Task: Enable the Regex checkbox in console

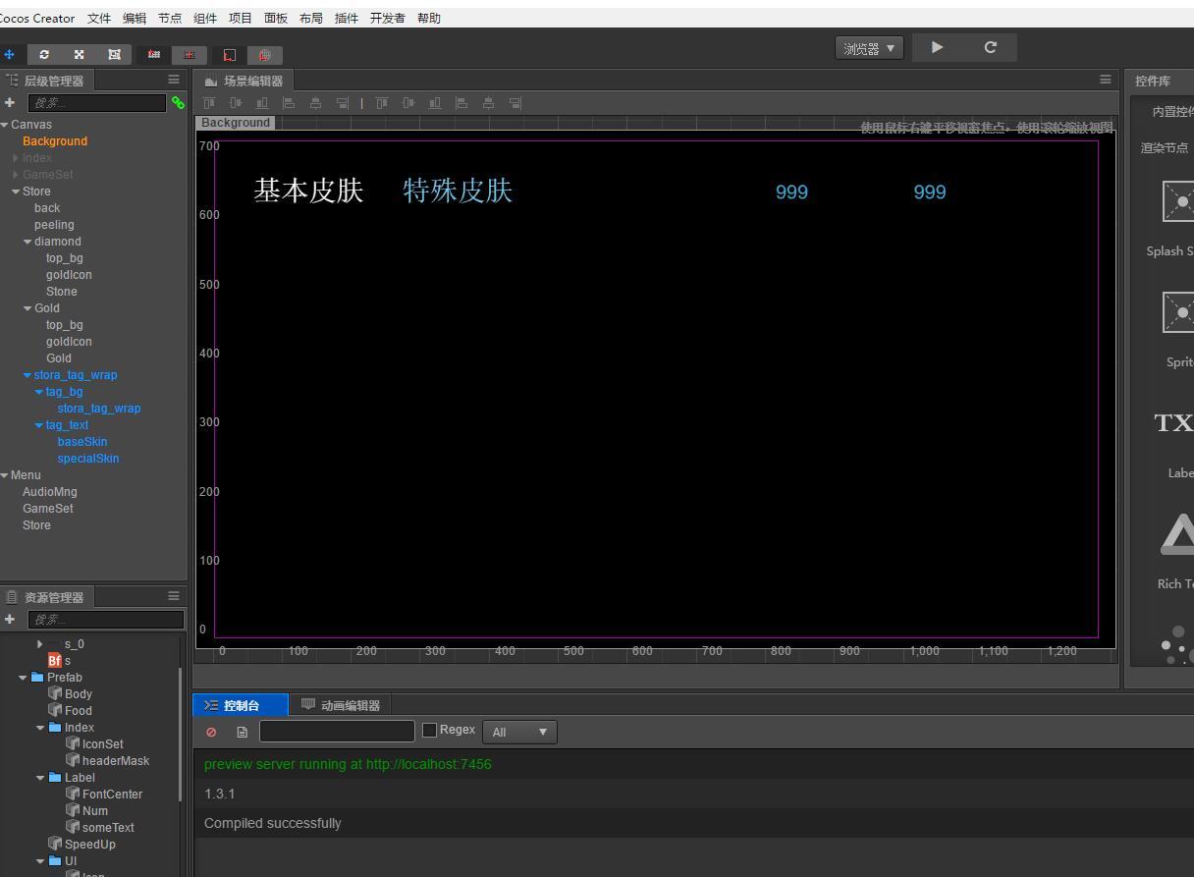Action: coord(429,730)
